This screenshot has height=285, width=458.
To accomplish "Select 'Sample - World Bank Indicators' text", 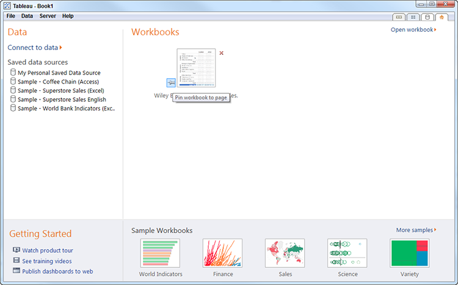I will pos(67,109).
